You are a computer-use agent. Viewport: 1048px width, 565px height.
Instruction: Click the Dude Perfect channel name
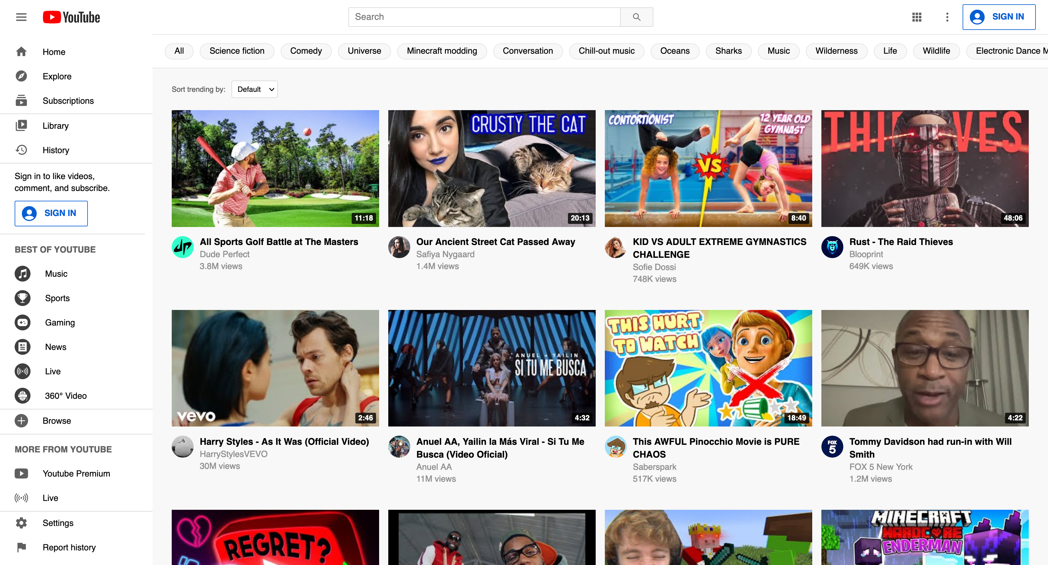(224, 254)
